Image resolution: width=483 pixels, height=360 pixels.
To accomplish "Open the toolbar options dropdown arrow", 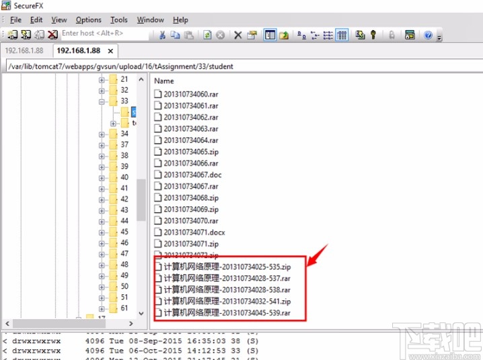I will (439, 37).
